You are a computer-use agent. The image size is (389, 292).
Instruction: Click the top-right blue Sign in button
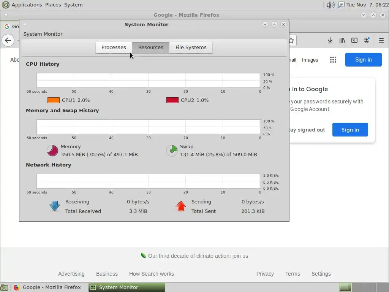click(x=363, y=60)
